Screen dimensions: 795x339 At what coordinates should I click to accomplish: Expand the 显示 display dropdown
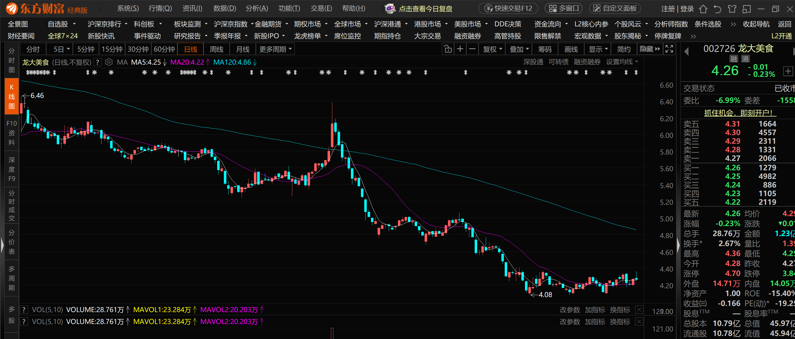point(598,49)
